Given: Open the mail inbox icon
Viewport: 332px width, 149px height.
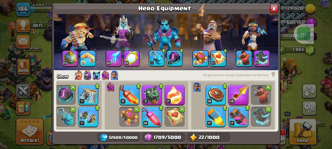Looking at the screenshot, I should (23, 42).
